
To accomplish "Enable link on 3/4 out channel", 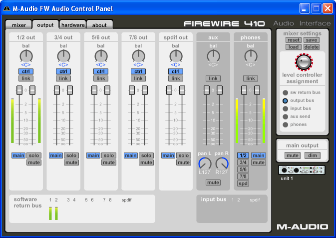I will pyautogui.click(x=63, y=78).
